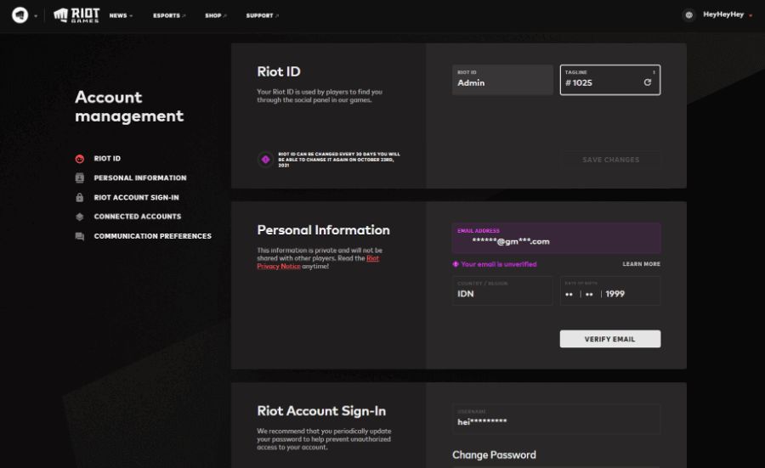This screenshot has width=765, height=468.
Task: Expand the arrow beside the Riot fist logo
Action: (36, 16)
